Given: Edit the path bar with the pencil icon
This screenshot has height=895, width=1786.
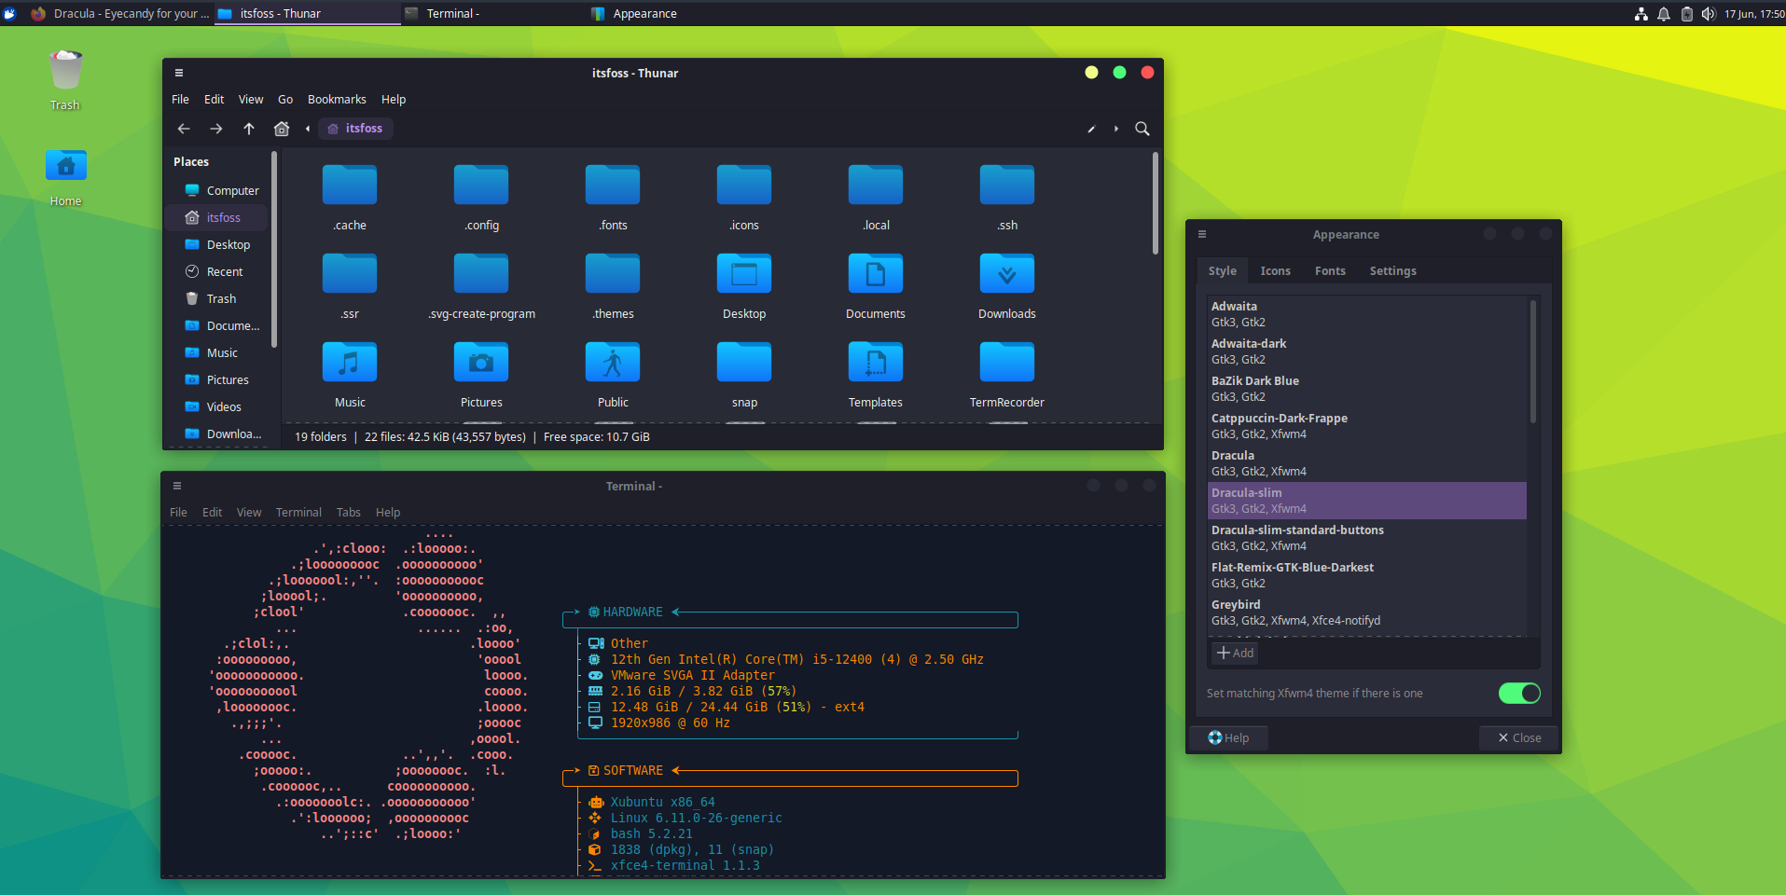Looking at the screenshot, I should [x=1091, y=129].
